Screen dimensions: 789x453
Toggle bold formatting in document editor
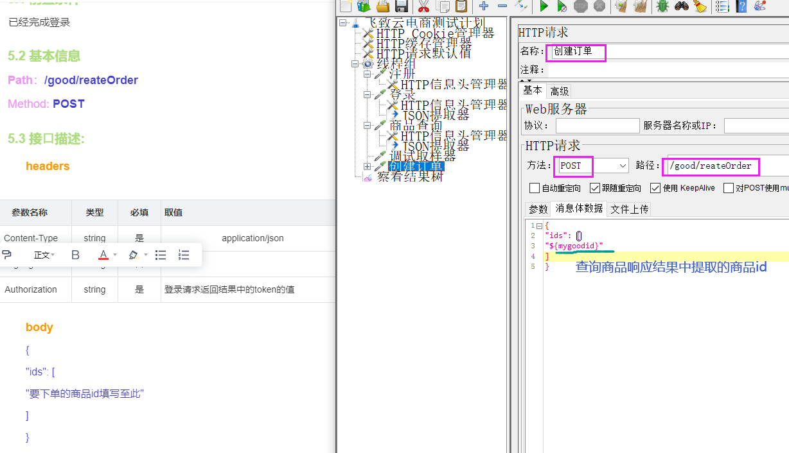click(75, 255)
